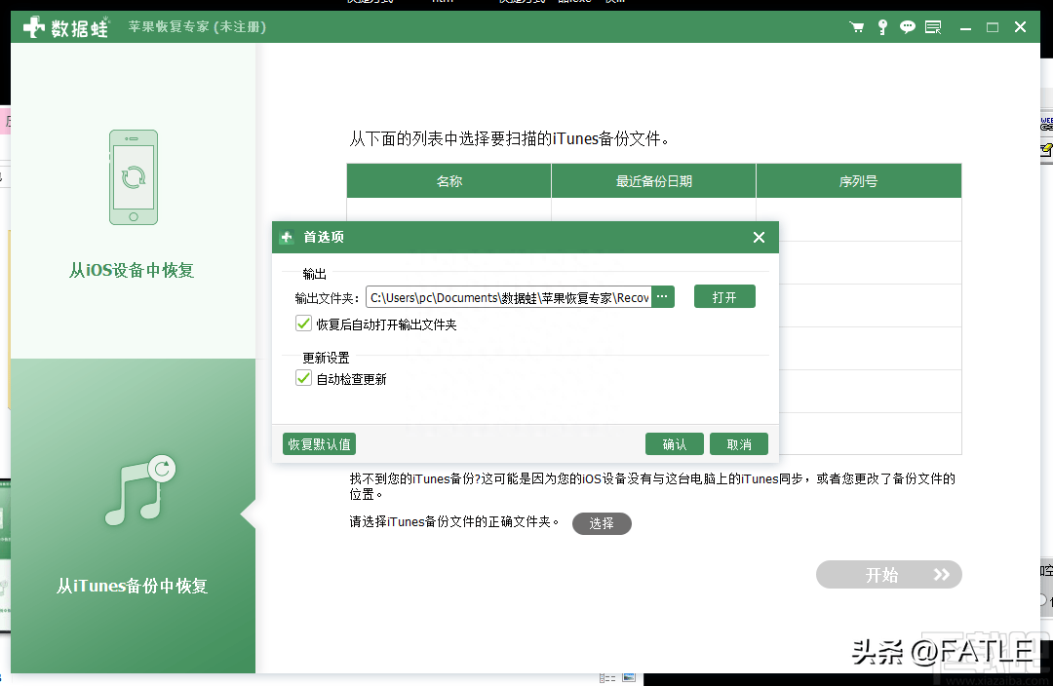This screenshot has height=686, width=1053.
Task: Click the iTunes music note icon
Action: pyautogui.click(x=138, y=492)
